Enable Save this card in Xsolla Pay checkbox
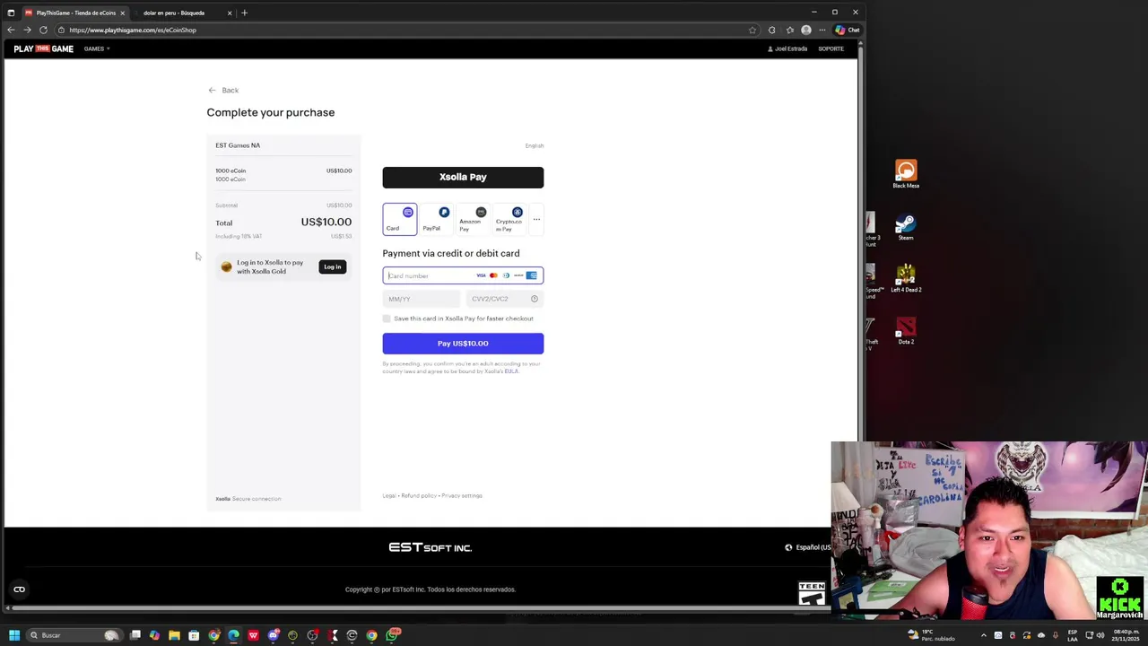1148x646 pixels. 387,319
